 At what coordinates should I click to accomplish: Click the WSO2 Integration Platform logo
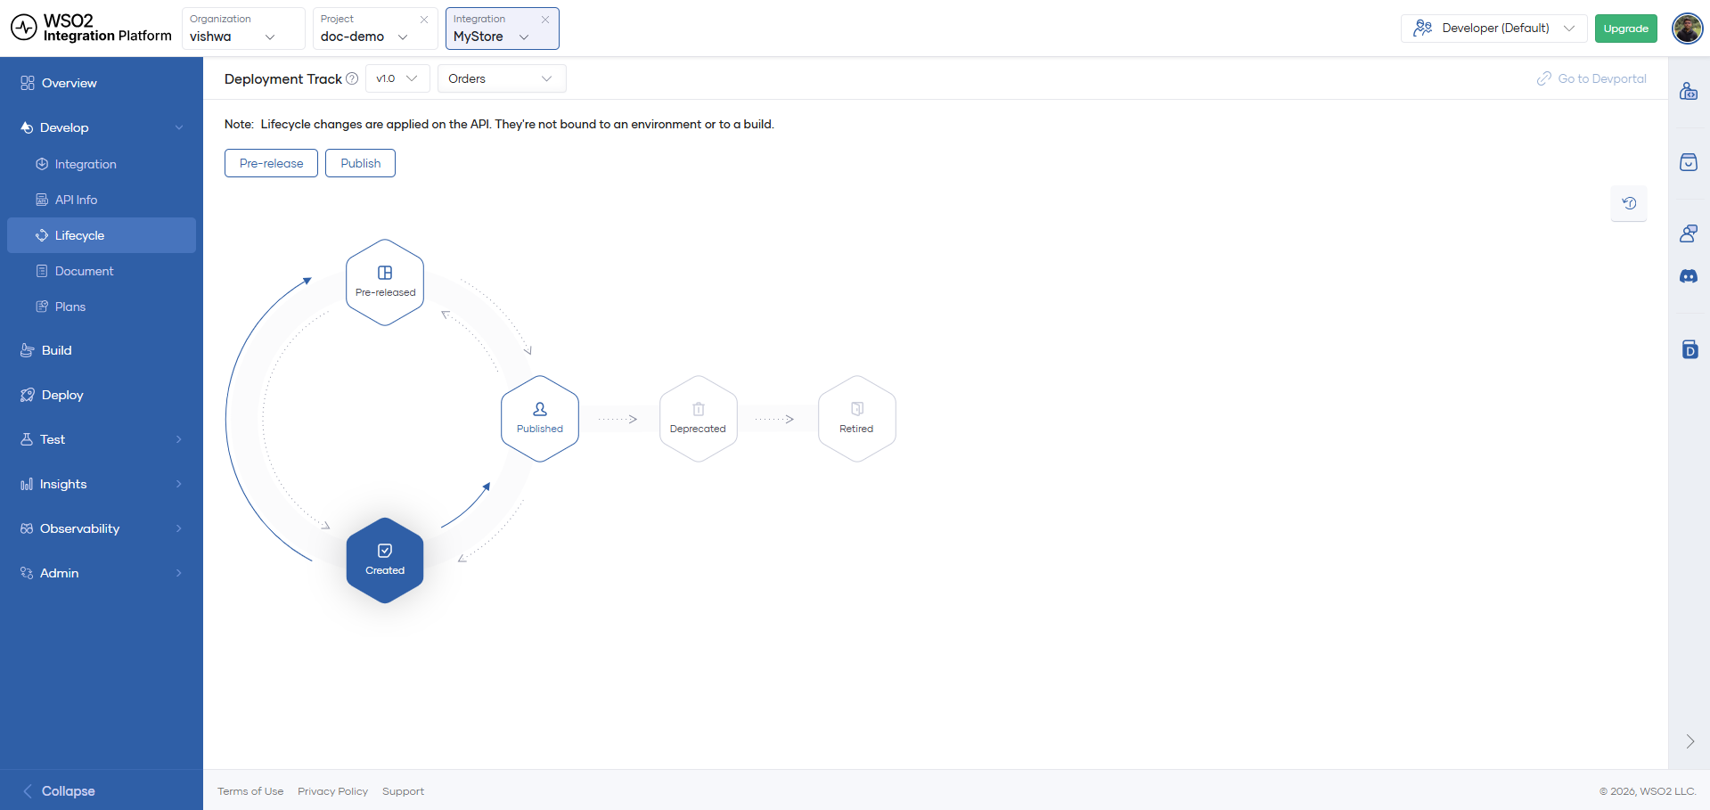coord(91,28)
